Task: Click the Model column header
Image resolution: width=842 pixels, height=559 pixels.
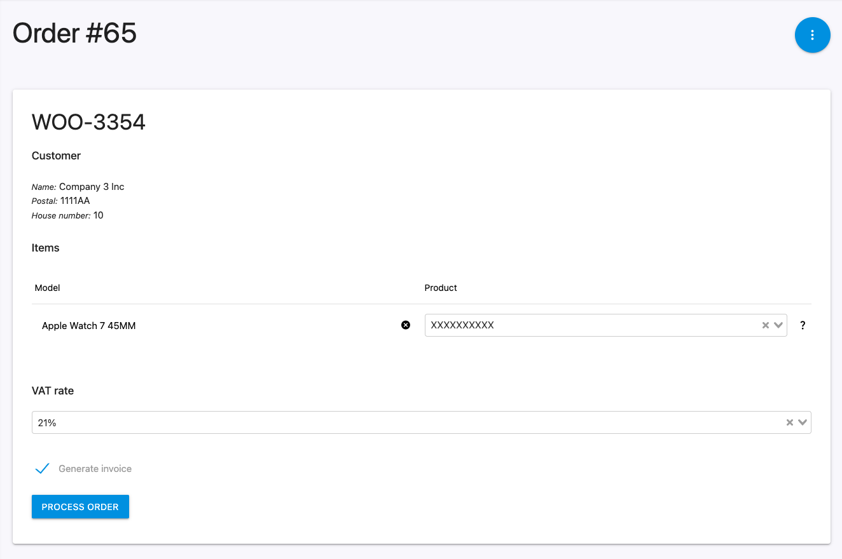Action: (x=48, y=288)
